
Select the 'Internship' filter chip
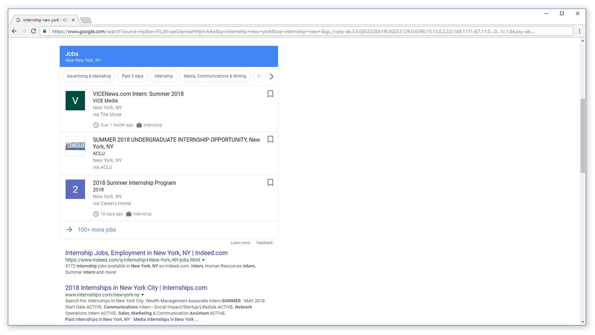coord(164,76)
